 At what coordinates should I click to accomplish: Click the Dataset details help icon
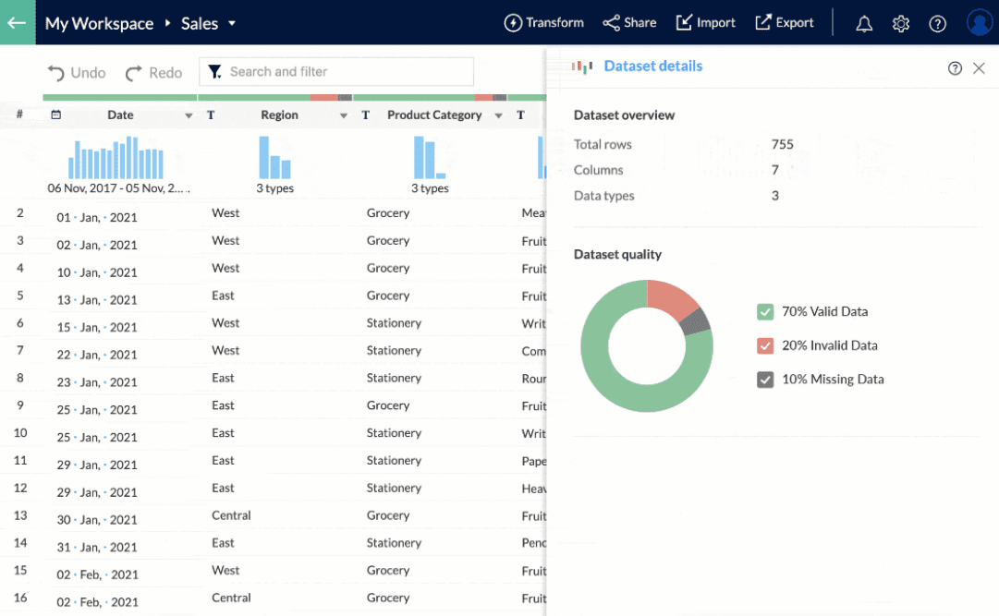(x=955, y=68)
